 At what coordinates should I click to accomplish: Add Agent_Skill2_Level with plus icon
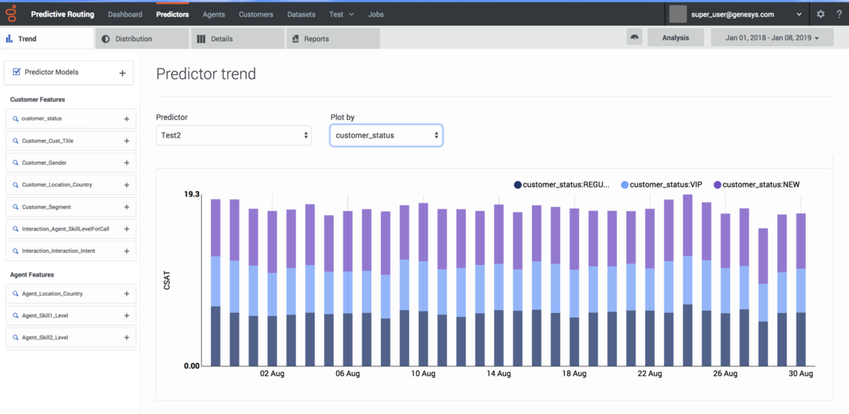click(x=127, y=338)
